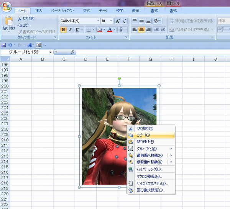The image size is (230, 209).
Task: Open number format 標準 box
Action: (x=223, y=21)
